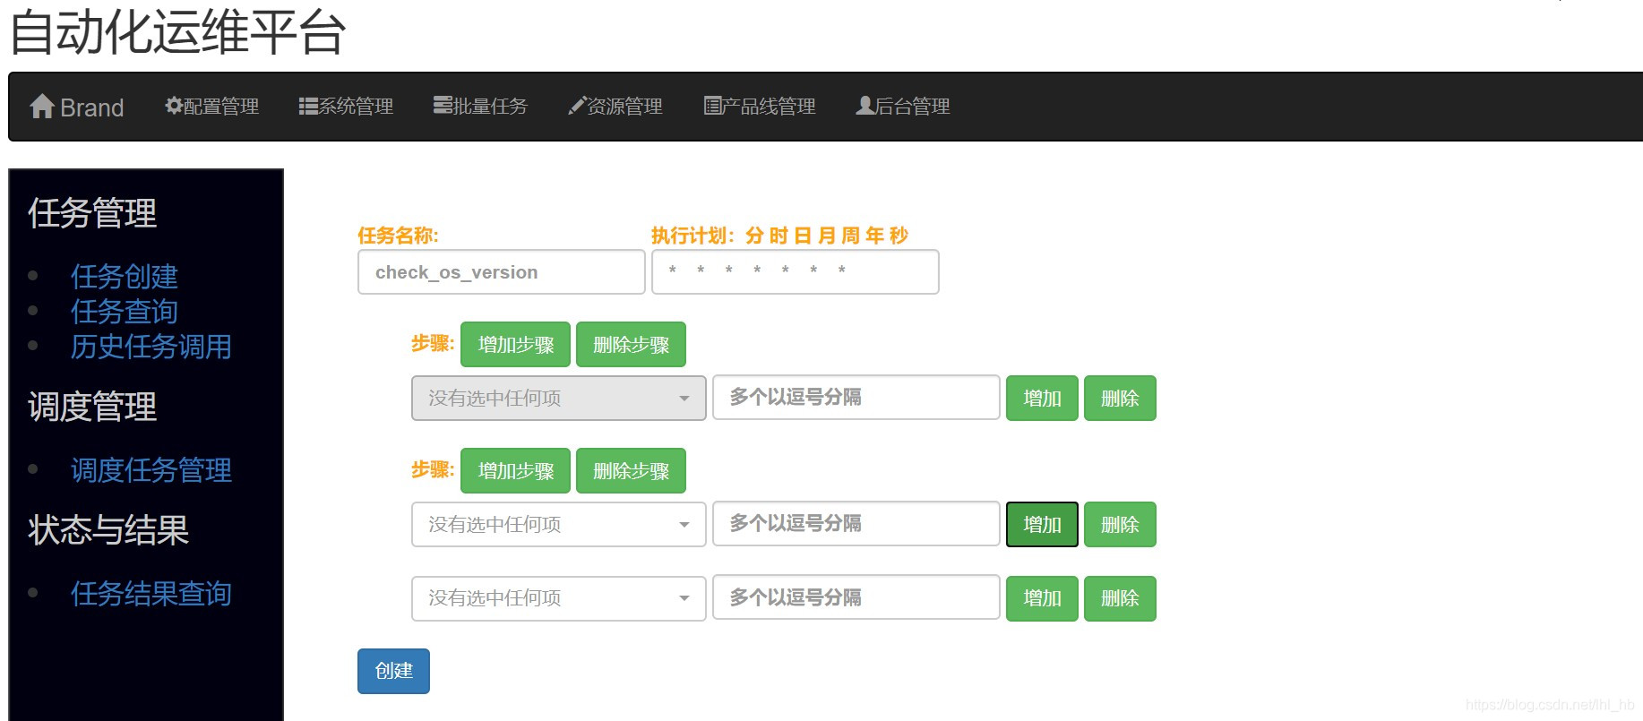
Task: Click 增加 in the last row
Action: pyautogui.click(x=1042, y=598)
